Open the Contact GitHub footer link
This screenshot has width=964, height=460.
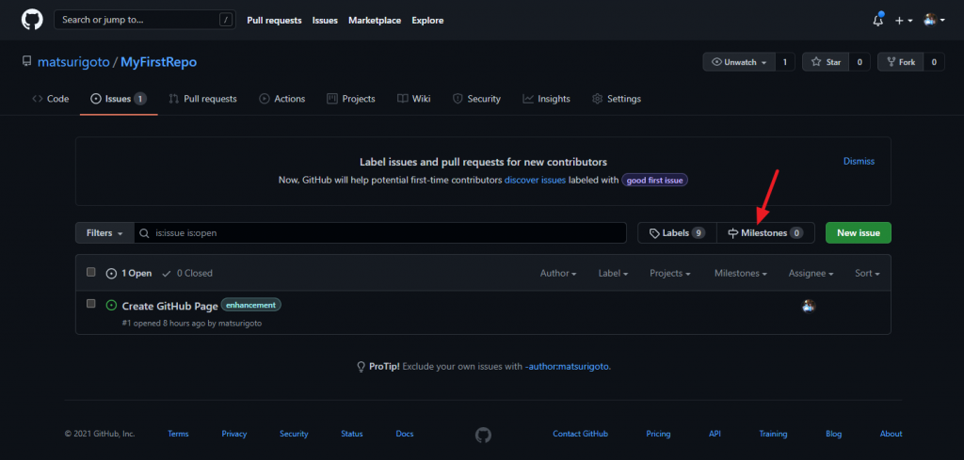click(580, 434)
